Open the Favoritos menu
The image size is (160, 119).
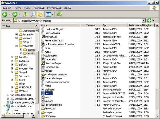click(x=39, y=8)
